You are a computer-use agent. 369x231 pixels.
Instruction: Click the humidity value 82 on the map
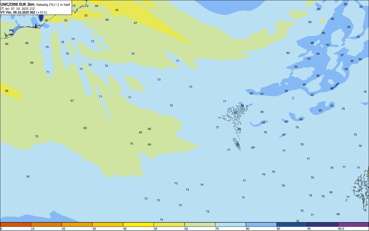(286, 122)
